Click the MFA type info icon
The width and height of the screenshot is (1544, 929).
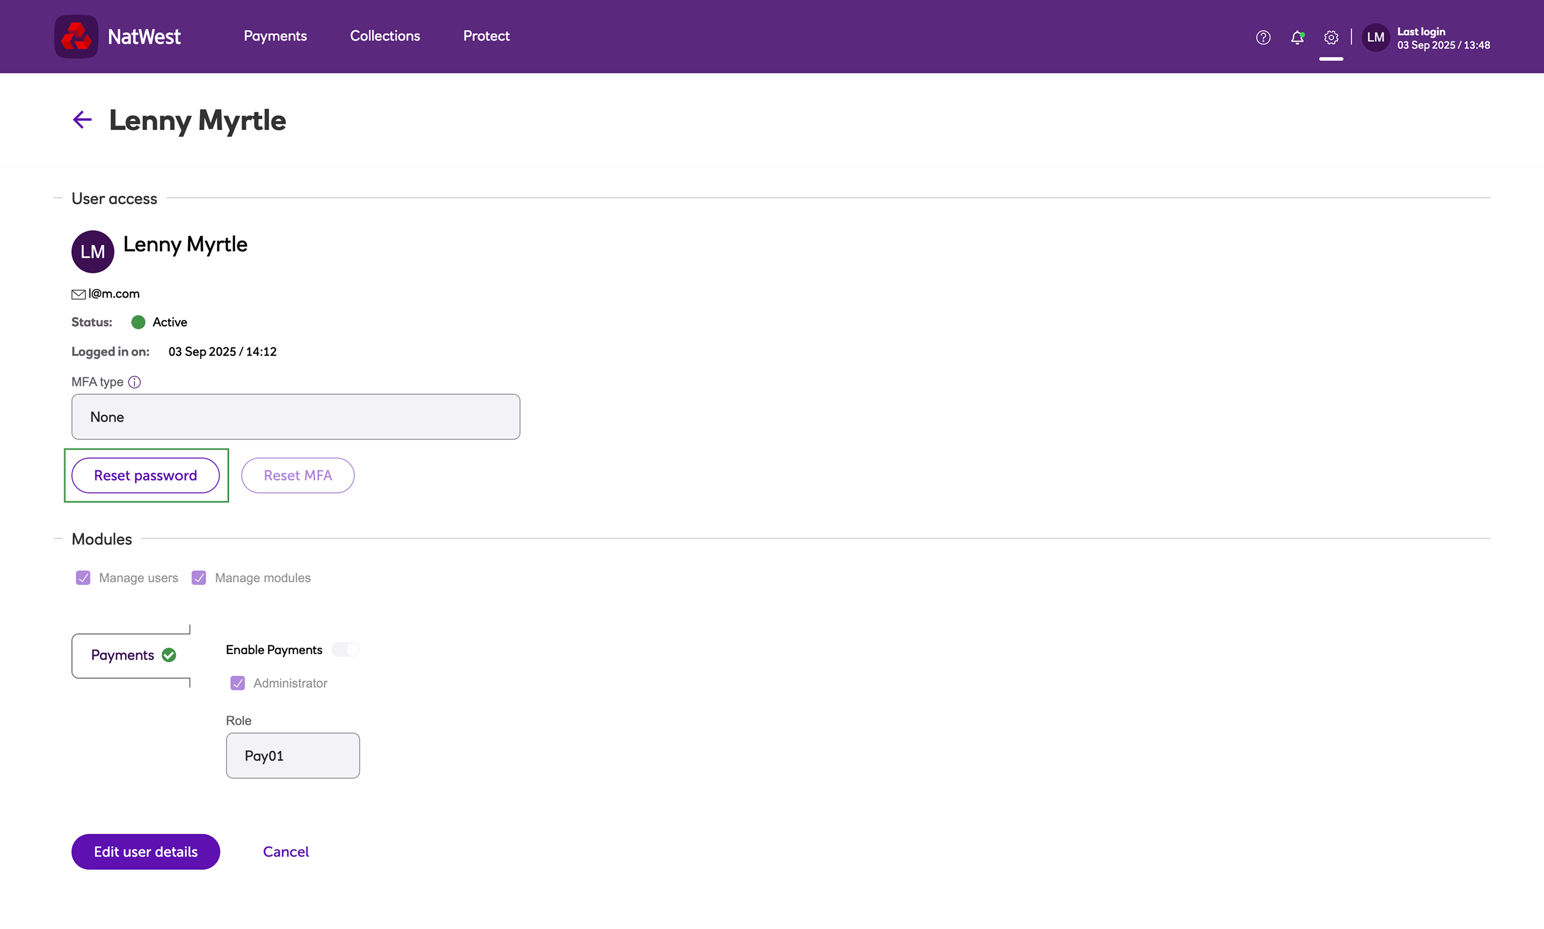click(x=135, y=382)
